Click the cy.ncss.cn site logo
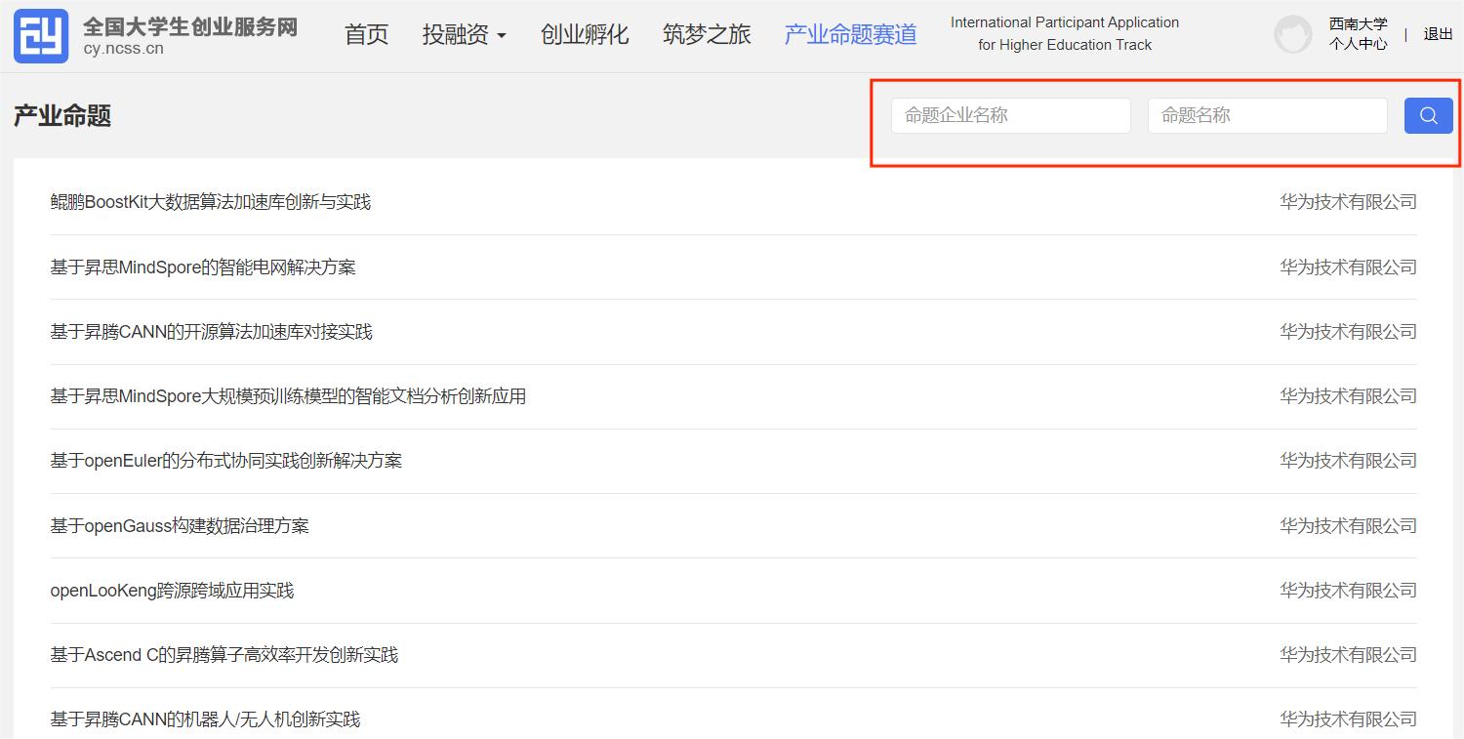Viewport: 1464px width, 739px height. 41,36
